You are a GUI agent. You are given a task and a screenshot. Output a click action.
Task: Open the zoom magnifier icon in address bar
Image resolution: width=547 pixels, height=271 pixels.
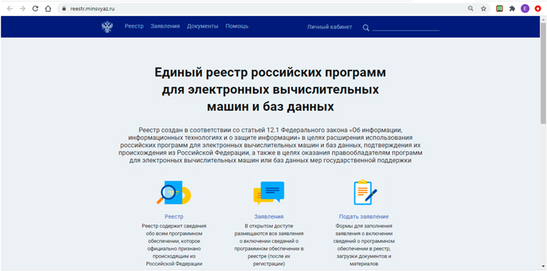[470, 9]
